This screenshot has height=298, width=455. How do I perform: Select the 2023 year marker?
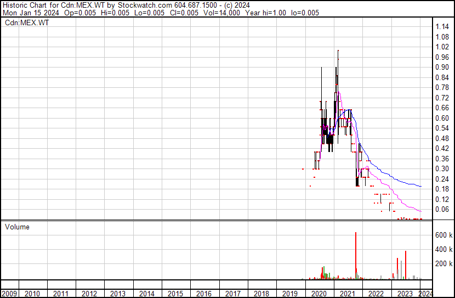pos(405,294)
